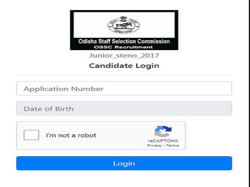Click the Candidate Login heading
Image resolution: width=250 pixels, height=187 pixels.
click(124, 66)
